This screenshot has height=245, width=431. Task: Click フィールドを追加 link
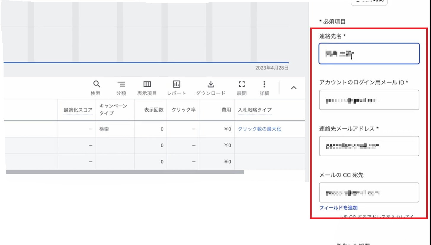point(339,208)
